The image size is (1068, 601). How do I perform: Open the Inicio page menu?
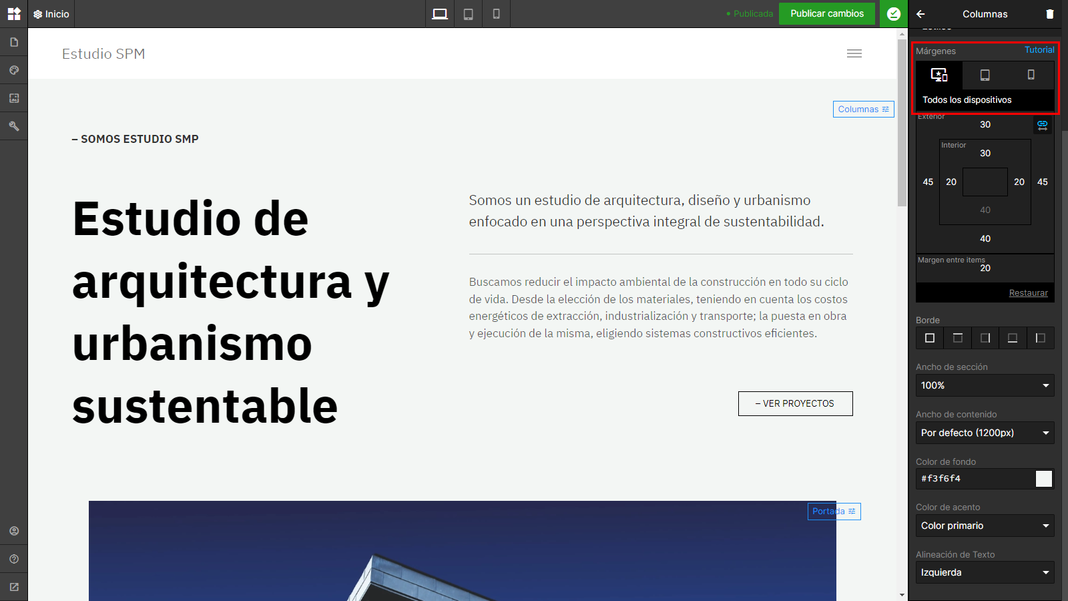coord(51,14)
